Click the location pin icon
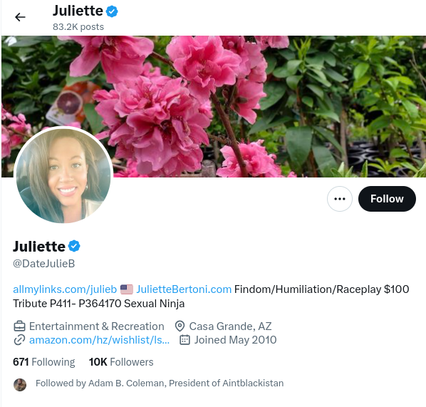The height and width of the screenshot is (407, 426). [180, 326]
